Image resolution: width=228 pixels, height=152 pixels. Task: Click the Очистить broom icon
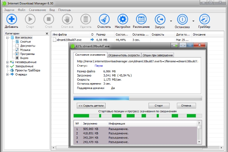point(104,19)
